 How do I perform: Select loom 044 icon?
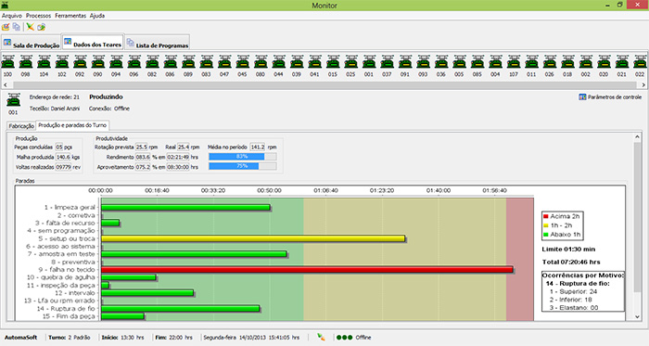(278, 62)
